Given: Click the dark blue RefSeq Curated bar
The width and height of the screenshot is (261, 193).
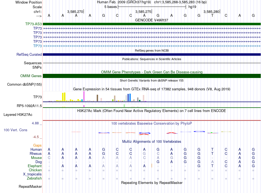Looking at the screenshot, I should click(152, 54).
